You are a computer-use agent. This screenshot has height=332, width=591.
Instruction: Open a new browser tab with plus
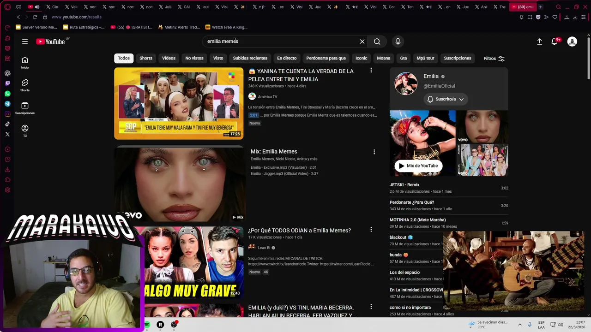541,7
